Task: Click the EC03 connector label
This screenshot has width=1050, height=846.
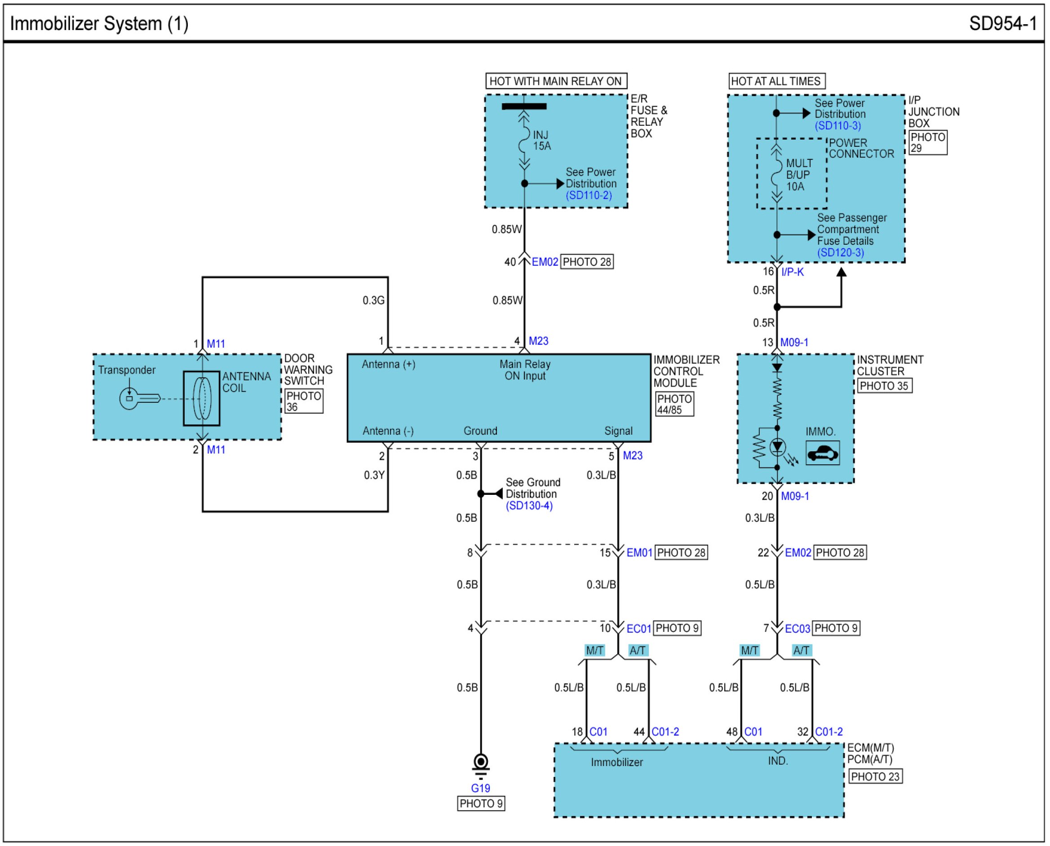Action: click(x=797, y=629)
